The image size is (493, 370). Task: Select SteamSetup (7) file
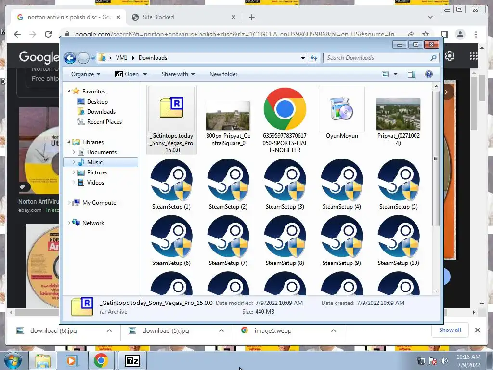228,241
